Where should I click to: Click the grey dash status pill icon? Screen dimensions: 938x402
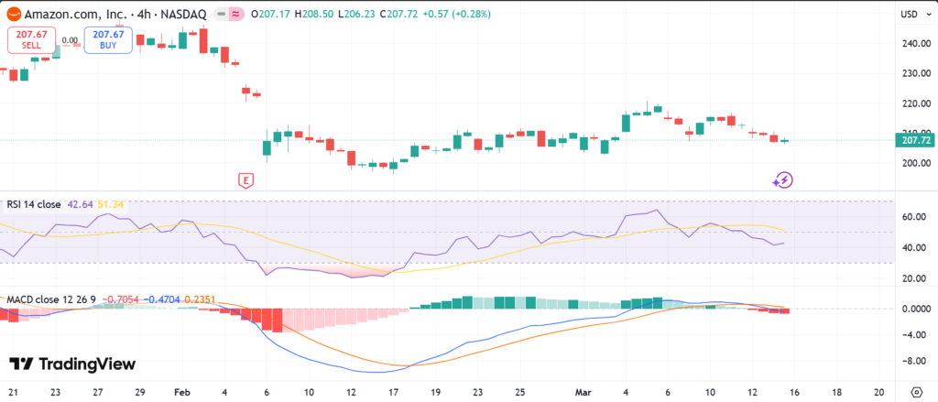220,15
